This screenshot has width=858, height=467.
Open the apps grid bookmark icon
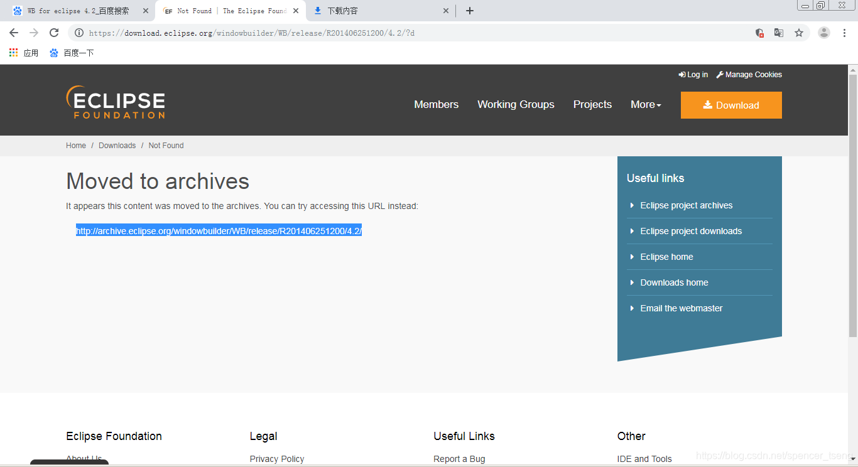coord(14,53)
